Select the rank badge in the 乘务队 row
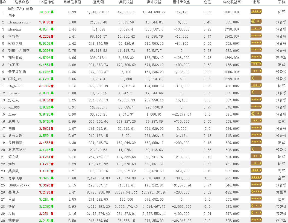 (256, 170)
